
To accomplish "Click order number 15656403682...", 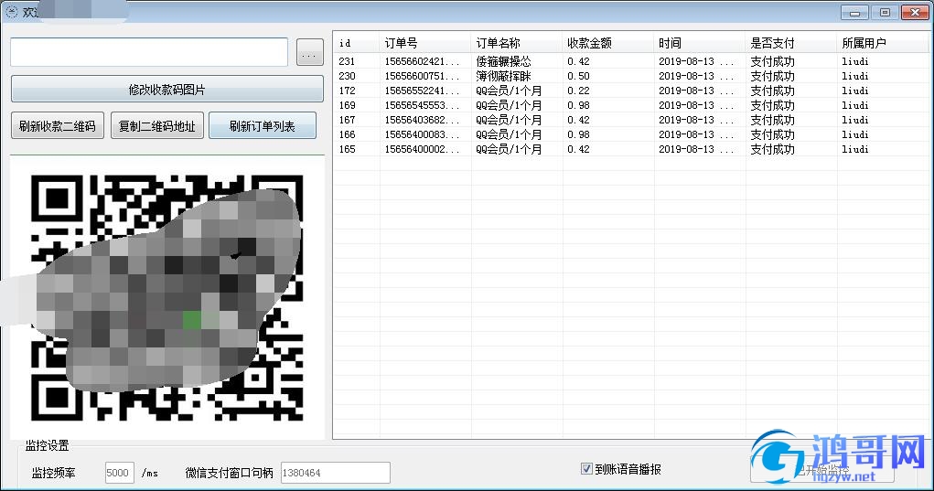I will pyautogui.click(x=422, y=120).
